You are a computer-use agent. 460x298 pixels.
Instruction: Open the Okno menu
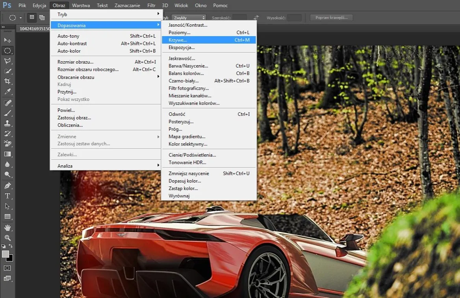coord(200,5)
